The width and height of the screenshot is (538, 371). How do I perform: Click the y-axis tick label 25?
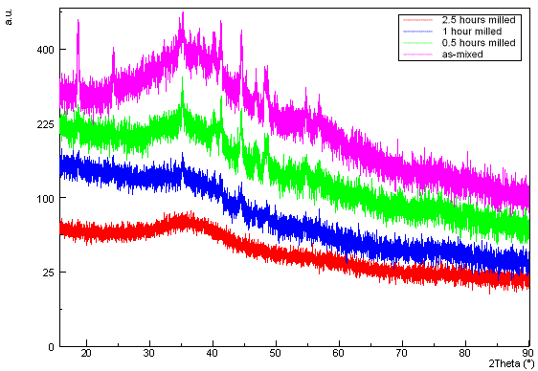(49, 273)
